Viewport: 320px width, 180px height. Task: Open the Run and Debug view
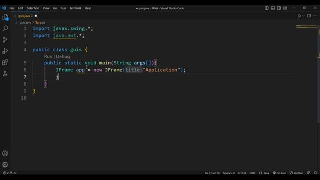pyautogui.click(x=5, y=51)
